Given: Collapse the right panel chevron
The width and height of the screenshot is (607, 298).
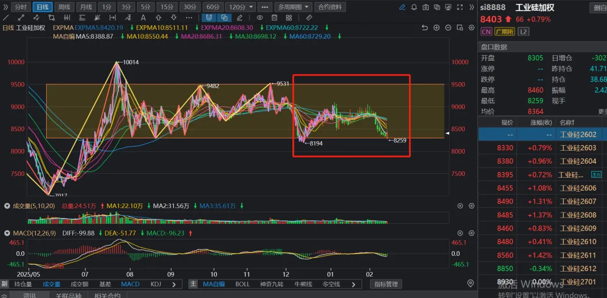Looking at the screenshot, I should point(472,7).
